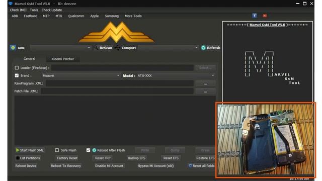Viewport: 322px width, 181px height.
Task: Switch to the Apple tab
Action: pyautogui.click(x=94, y=16)
